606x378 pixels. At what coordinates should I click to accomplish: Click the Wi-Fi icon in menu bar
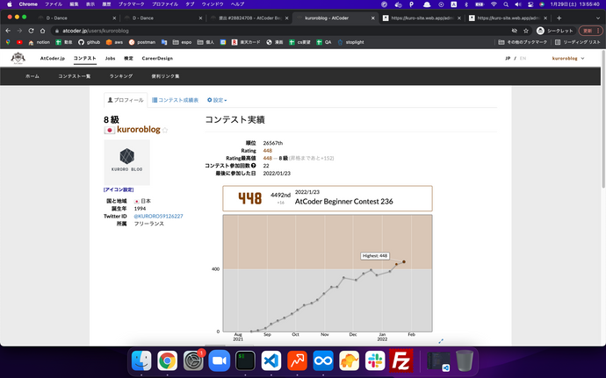pyautogui.click(x=494, y=4)
